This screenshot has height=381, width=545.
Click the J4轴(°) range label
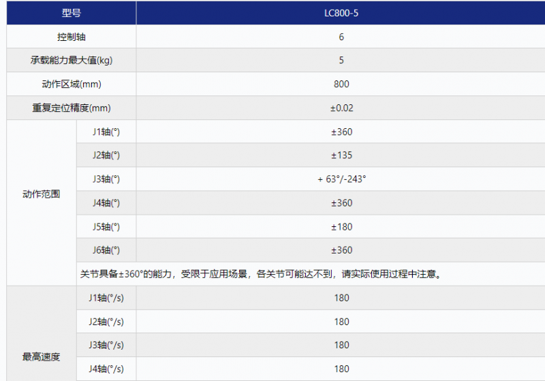106,202
